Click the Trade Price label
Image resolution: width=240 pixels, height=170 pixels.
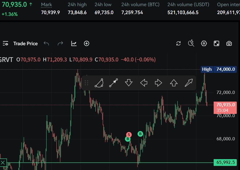point(25,44)
